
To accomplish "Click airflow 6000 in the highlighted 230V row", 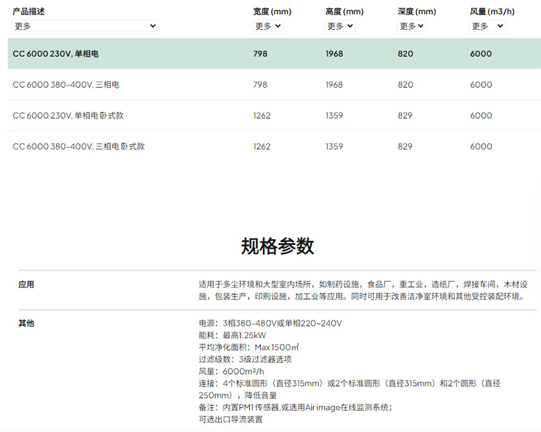I will pyautogui.click(x=481, y=54).
